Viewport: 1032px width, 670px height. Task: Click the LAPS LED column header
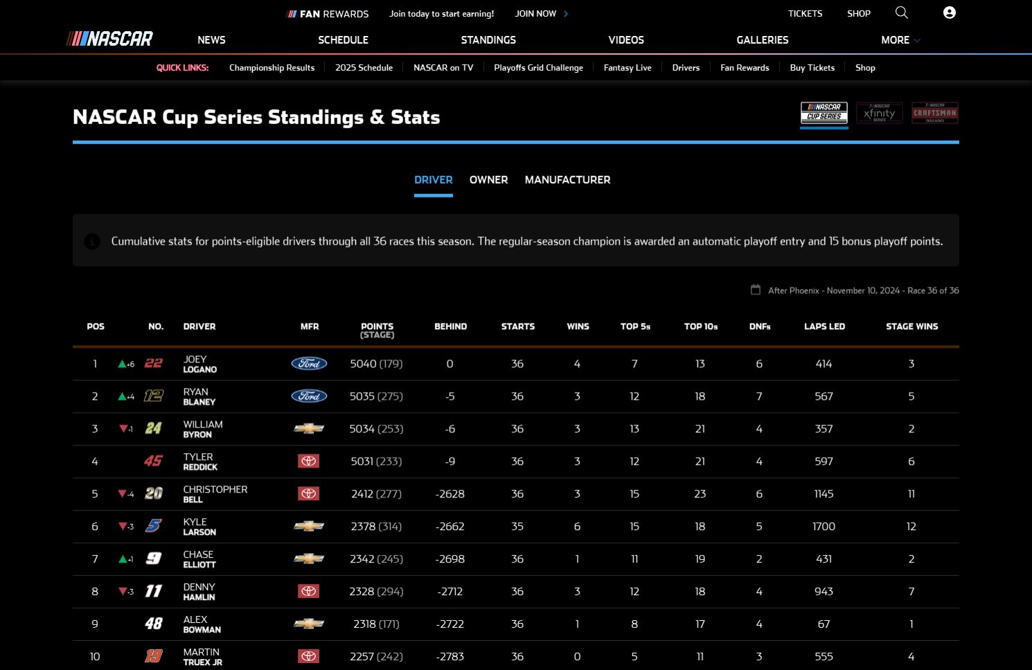[824, 326]
